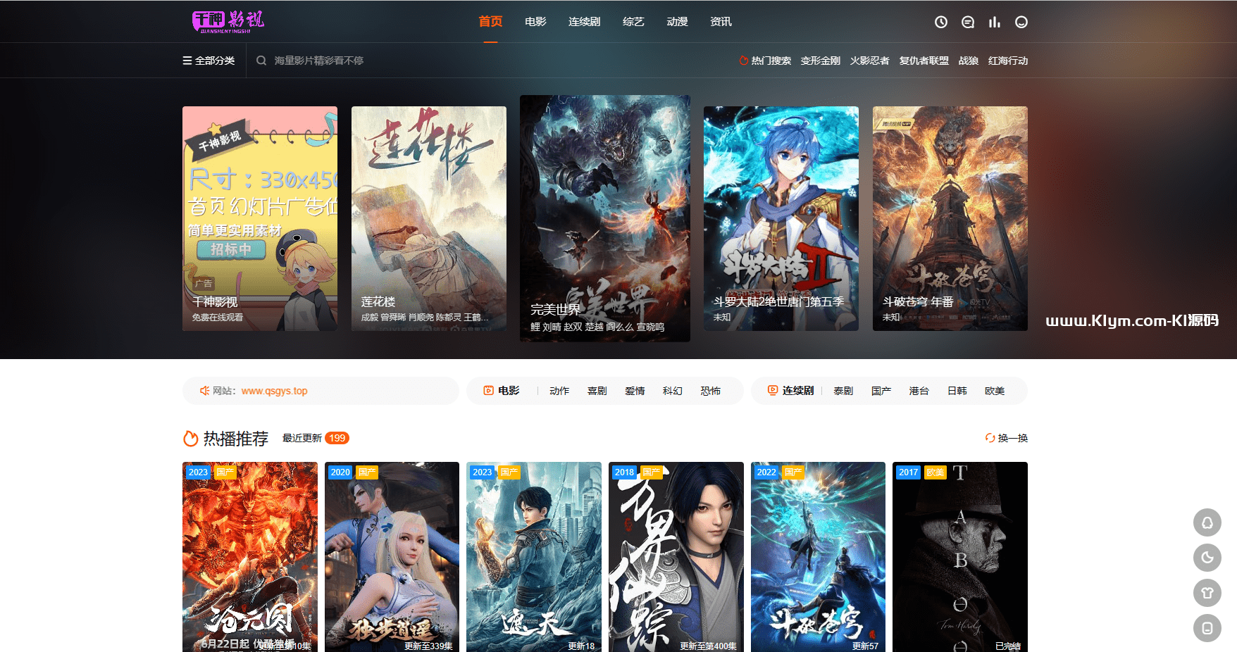
Task: Open the skin theme shirt button
Action: pyautogui.click(x=1207, y=593)
